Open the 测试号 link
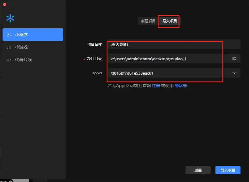The height and width of the screenshot is (182, 249). point(181,86)
